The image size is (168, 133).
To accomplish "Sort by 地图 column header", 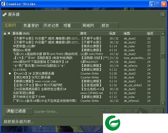I will tap(134, 34).
